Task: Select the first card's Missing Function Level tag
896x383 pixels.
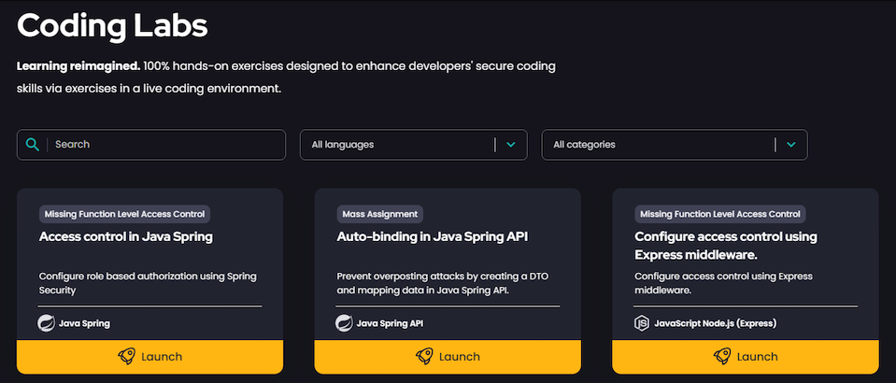Action: (x=123, y=214)
